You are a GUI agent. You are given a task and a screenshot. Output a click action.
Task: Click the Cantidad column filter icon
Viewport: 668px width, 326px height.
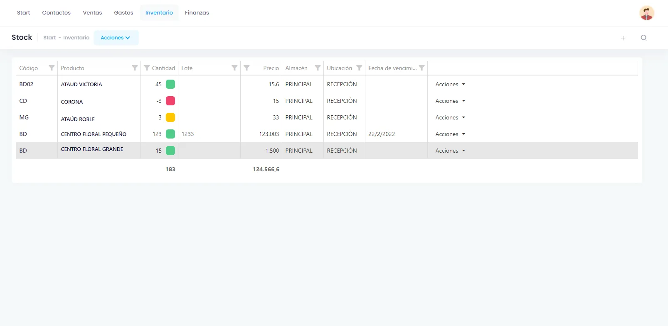click(147, 68)
